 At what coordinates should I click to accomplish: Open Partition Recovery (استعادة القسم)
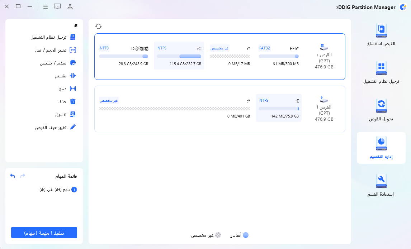point(381,185)
